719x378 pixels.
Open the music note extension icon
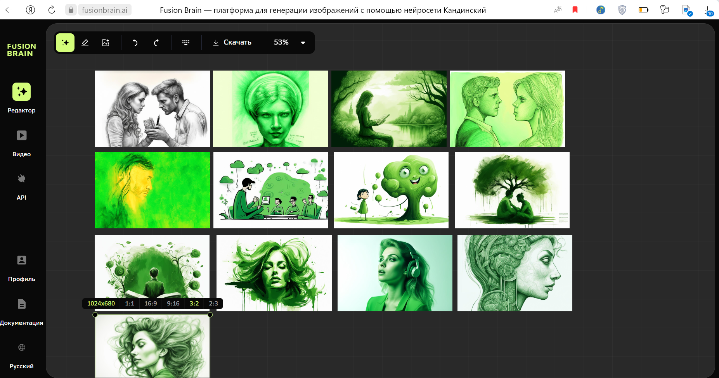(x=601, y=10)
